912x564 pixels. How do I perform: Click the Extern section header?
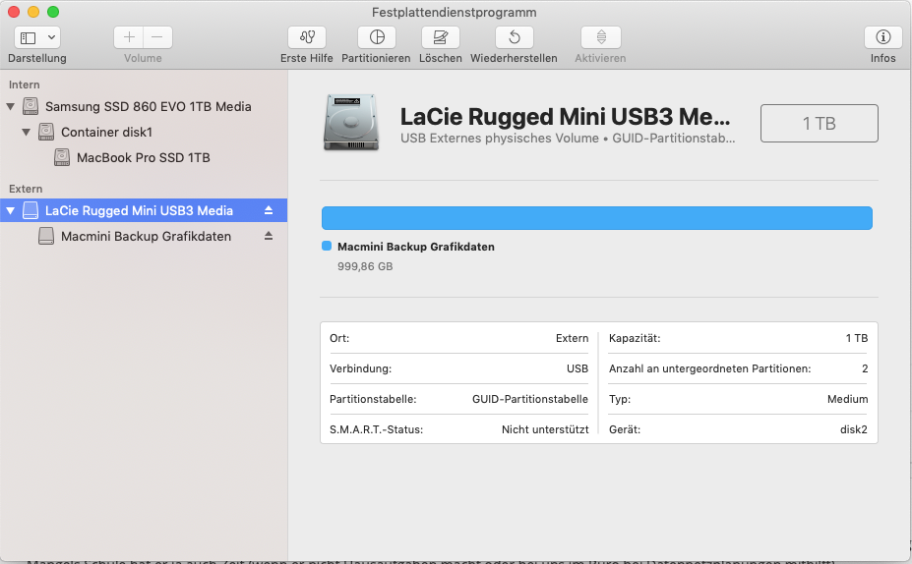[26, 189]
